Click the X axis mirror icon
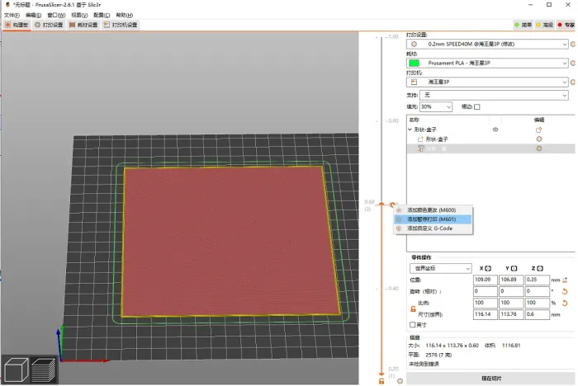This screenshot has width=578, height=386. (x=488, y=268)
